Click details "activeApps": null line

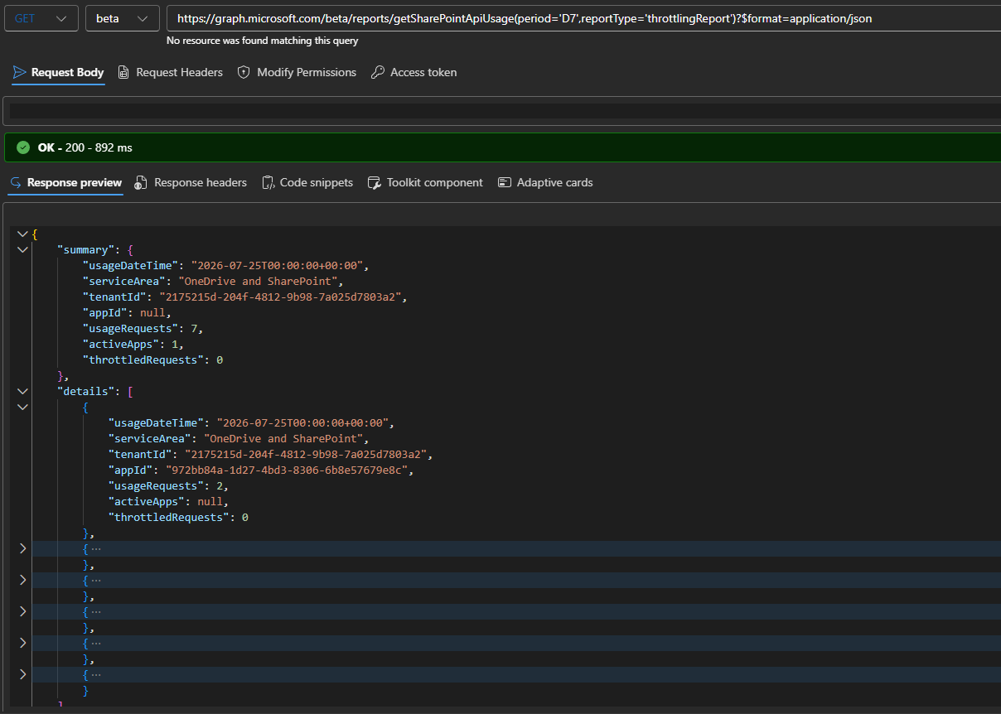tap(168, 501)
